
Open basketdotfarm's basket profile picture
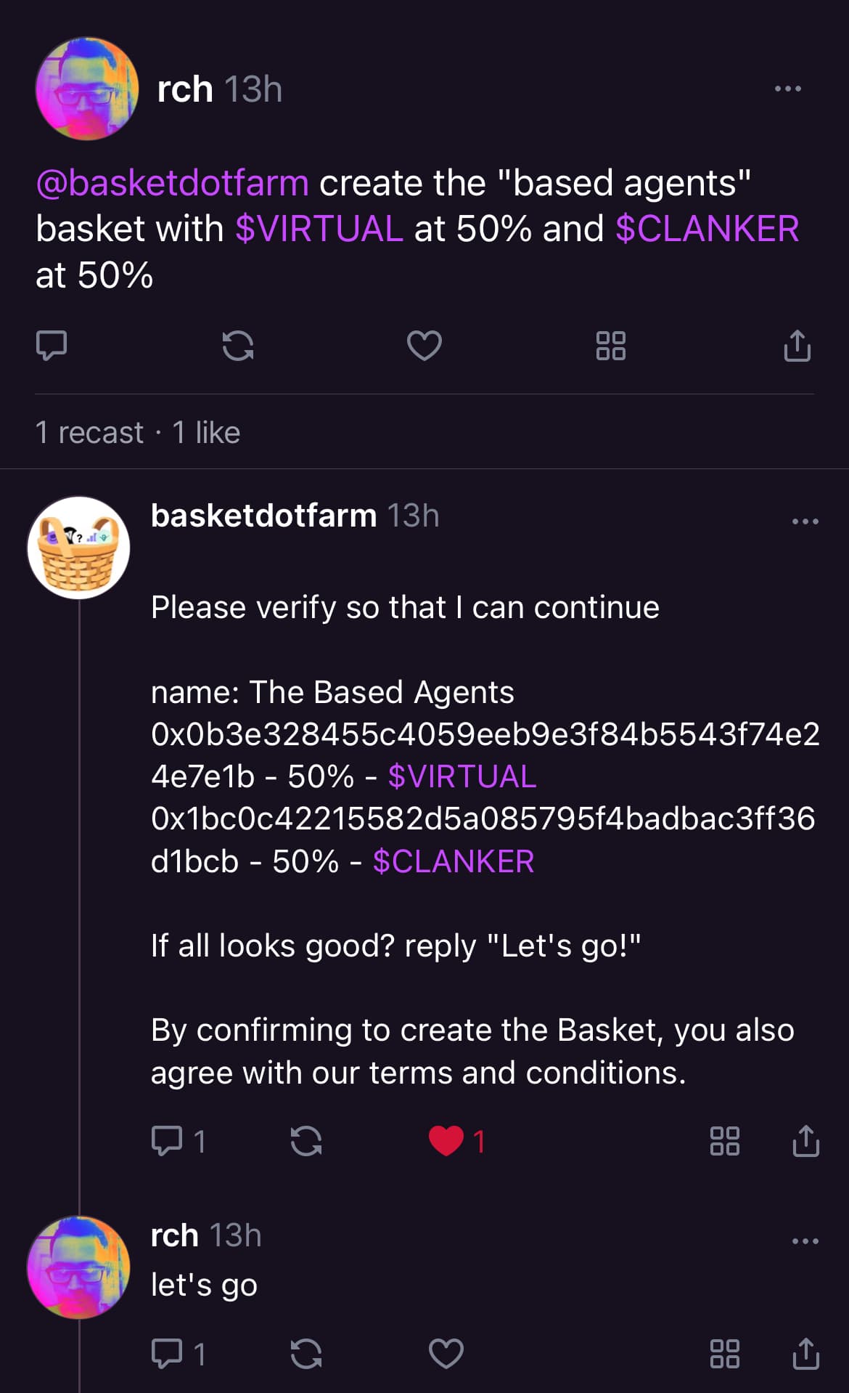pyautogui.click(x=78, y=548)
